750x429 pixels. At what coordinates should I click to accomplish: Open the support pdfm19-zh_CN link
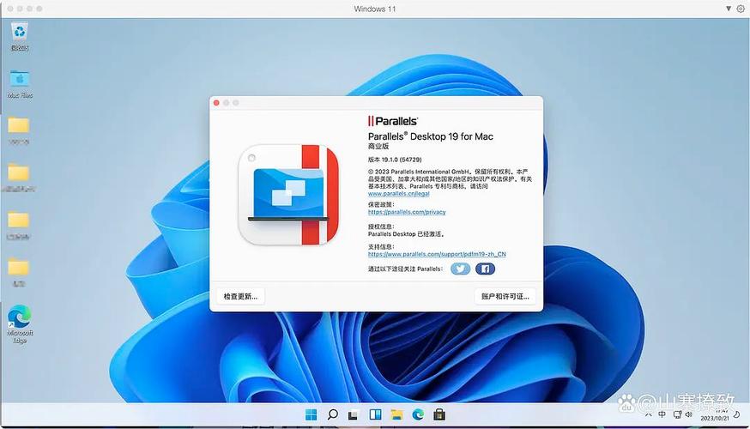(437, 254)
